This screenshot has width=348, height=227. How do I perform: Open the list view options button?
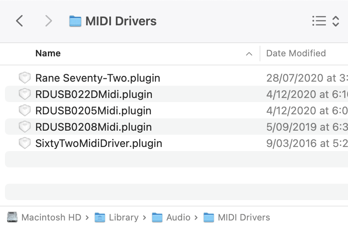pos(319,21)
